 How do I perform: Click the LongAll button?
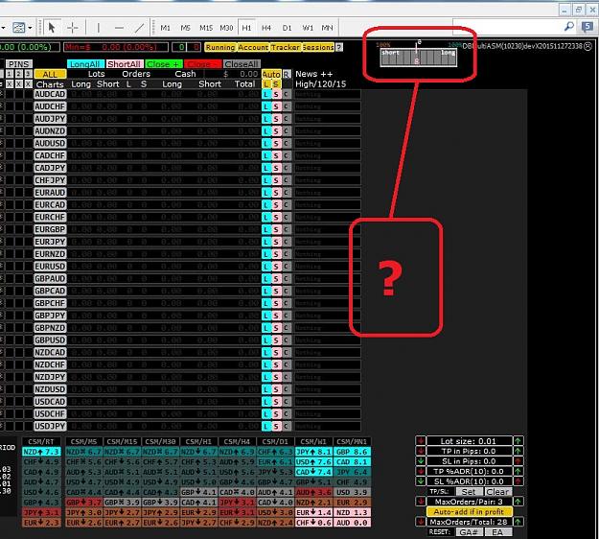(85, 64)
